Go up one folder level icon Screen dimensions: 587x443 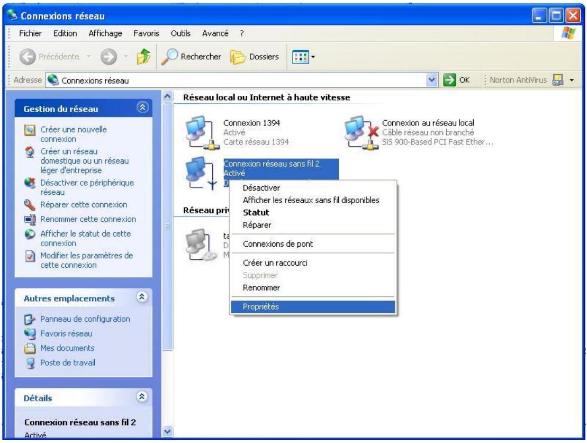pyautogui.click(x=143, y=57)
